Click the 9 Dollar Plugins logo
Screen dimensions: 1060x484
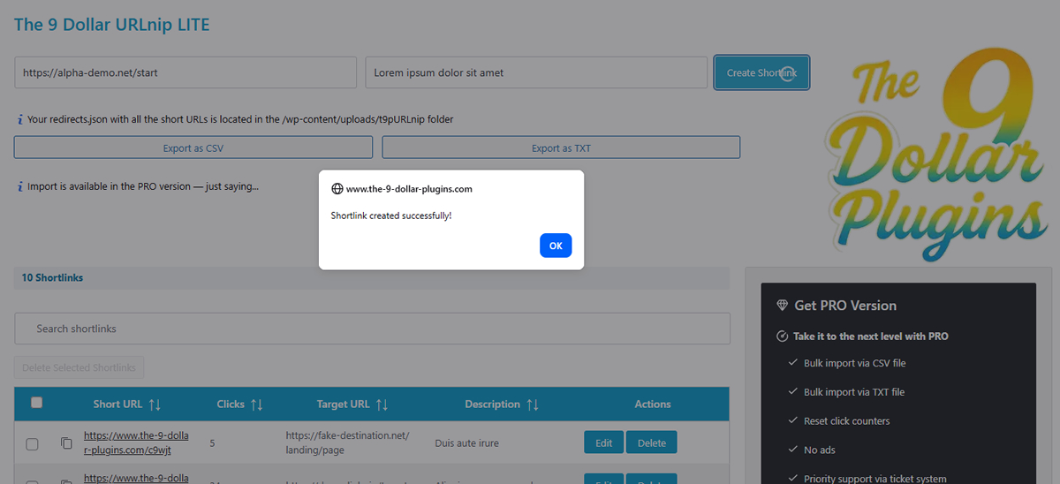point(935,155)
